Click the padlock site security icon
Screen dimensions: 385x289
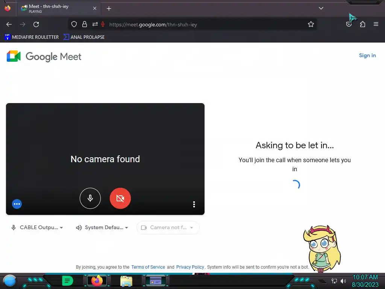(85, 24)
